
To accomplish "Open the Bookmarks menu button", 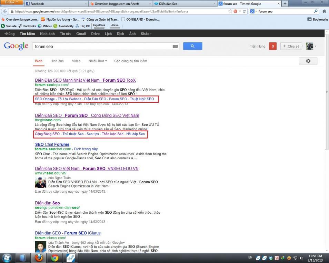I will (x=318, y=19).
